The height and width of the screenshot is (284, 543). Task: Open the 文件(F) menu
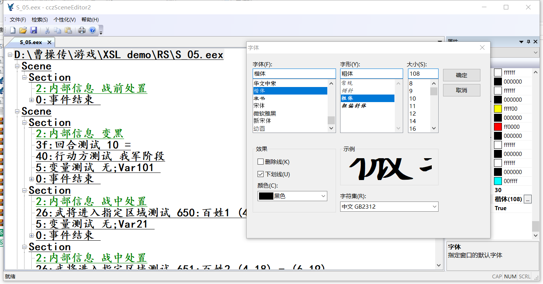point(18,20)
